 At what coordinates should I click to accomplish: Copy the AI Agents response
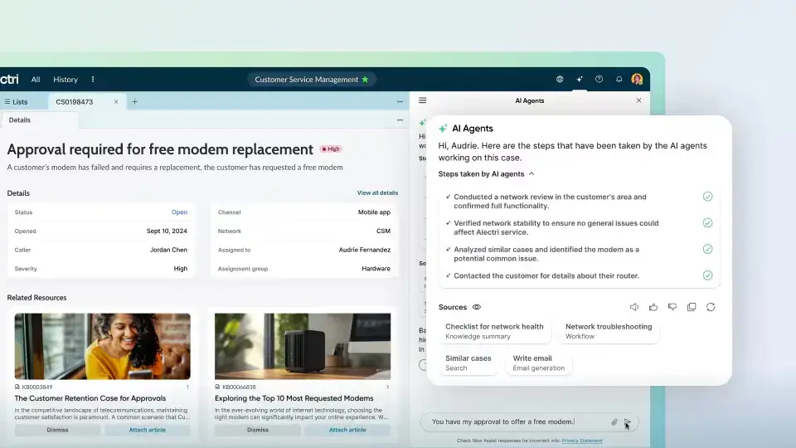[692, 307]
